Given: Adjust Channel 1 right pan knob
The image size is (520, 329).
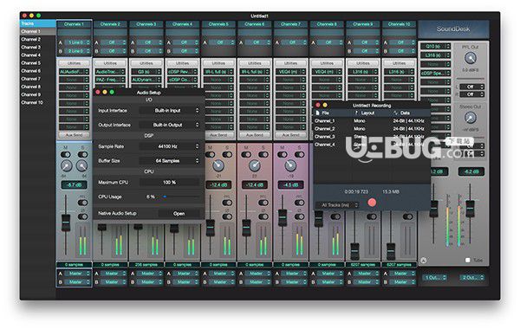Looking at the screenshot, I should point(82,165).
